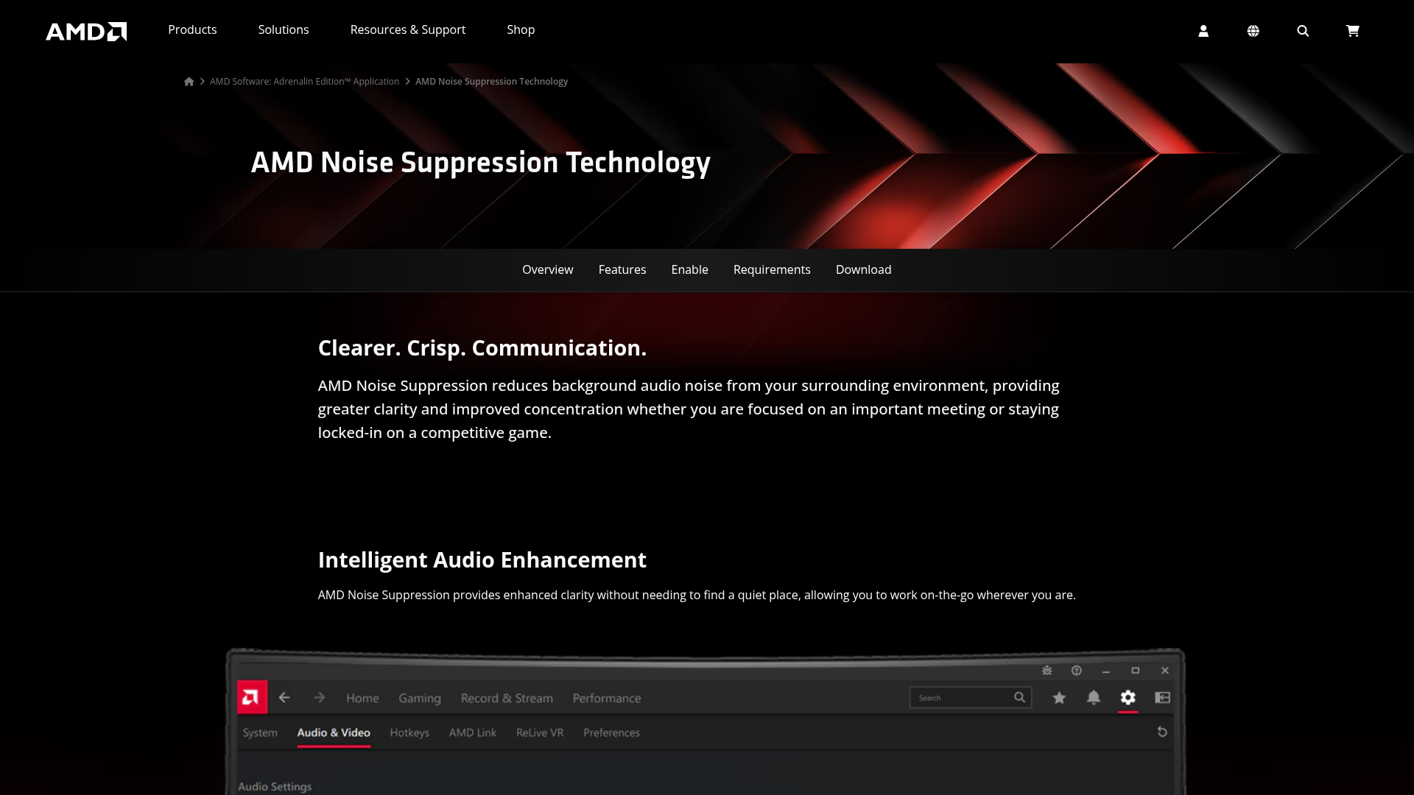Open notifications via the bell icon
The height and width of the screenshot is (795, 1414).
(1094, 697)
